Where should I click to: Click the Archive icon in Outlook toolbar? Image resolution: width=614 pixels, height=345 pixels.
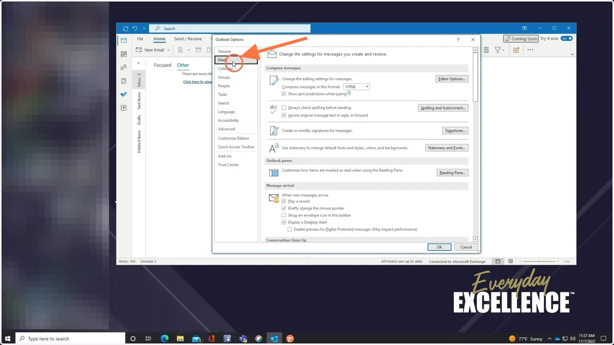[x=198, y=50]
